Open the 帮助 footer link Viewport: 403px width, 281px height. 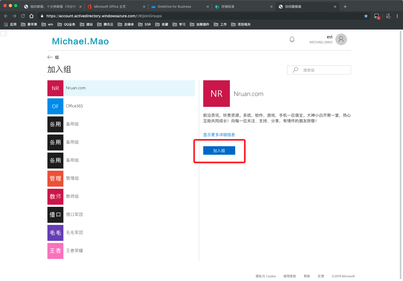pyautogui.click(x=307, y=276)
